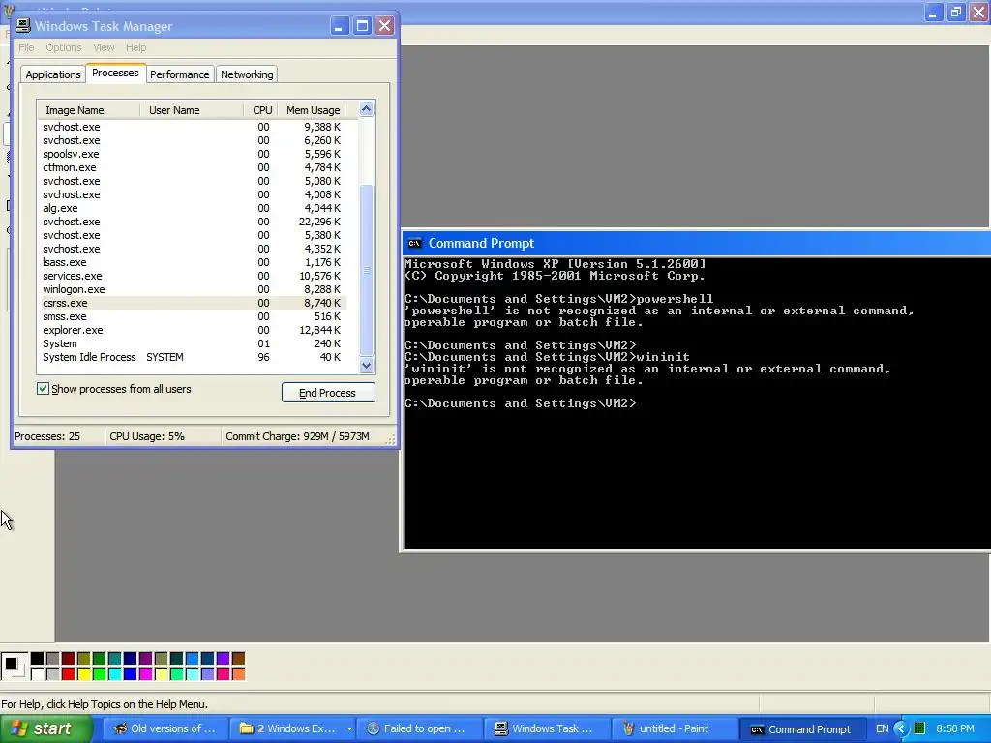Switch to the Performance tab
This screenshot has height=743, width=991.
point(179,74)
